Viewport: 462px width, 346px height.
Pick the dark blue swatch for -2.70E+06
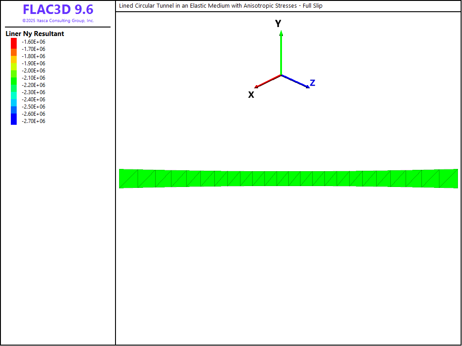(14, 121)
